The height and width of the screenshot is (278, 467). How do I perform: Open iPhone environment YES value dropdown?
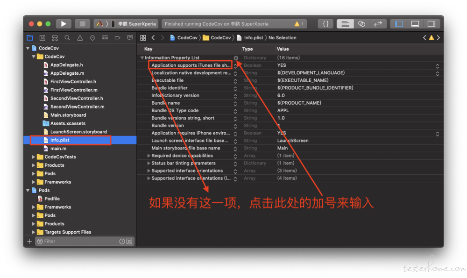[438, 134]
